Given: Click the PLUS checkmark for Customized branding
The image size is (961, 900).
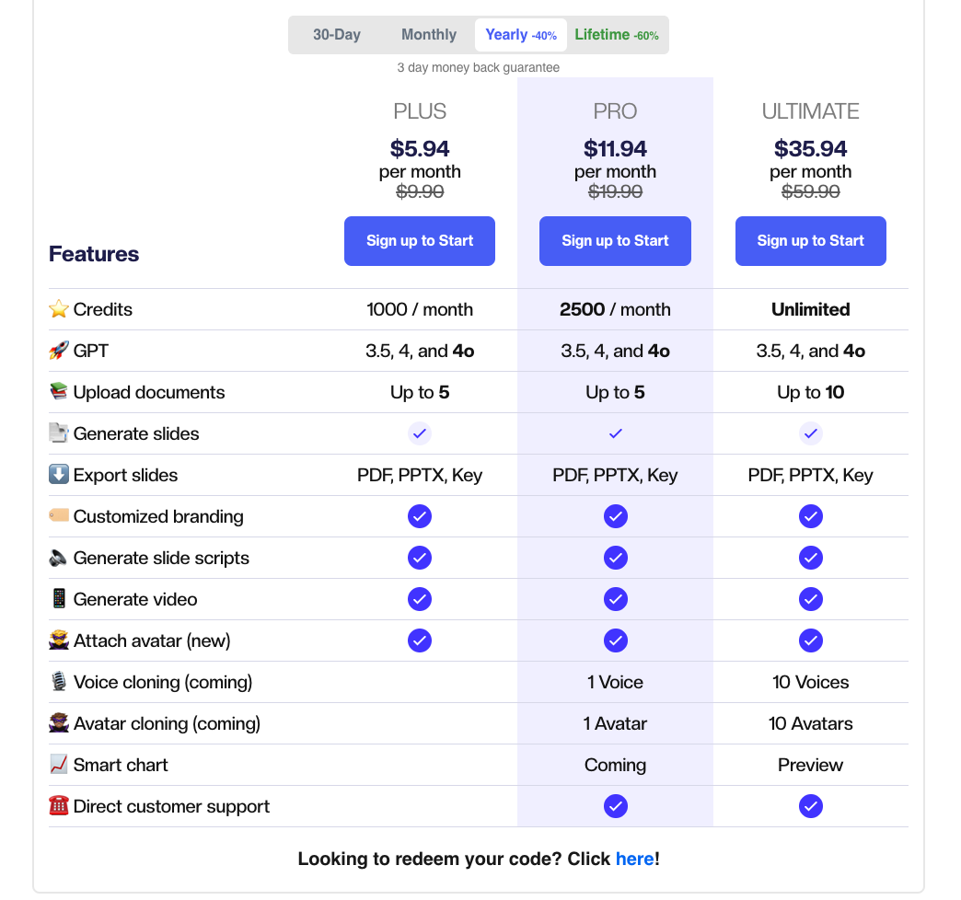Looking at the screenshot, I should coord(420,516).
